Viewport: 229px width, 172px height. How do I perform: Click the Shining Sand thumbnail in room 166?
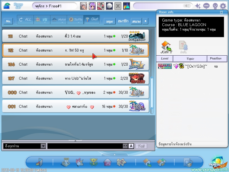point(137,64)
